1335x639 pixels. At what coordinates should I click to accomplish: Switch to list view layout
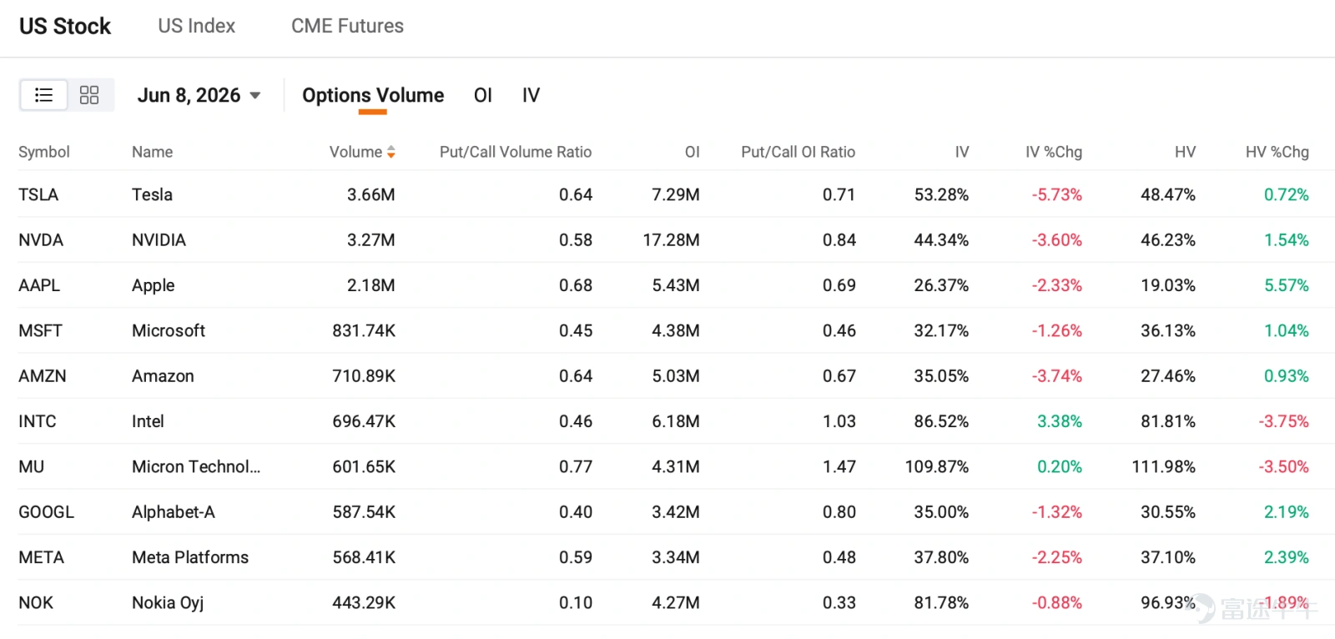(x=43, y=95)
